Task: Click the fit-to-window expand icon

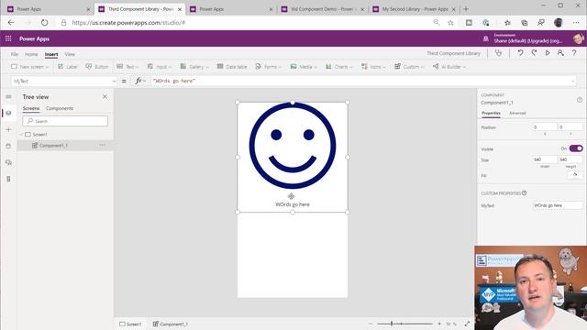Action: (467, 324)
